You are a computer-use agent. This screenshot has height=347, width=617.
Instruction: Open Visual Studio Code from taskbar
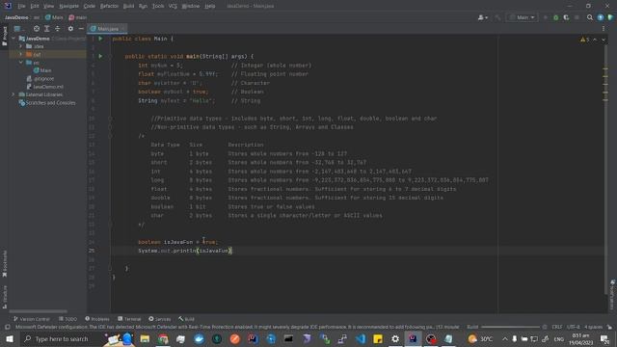(360, 338)
